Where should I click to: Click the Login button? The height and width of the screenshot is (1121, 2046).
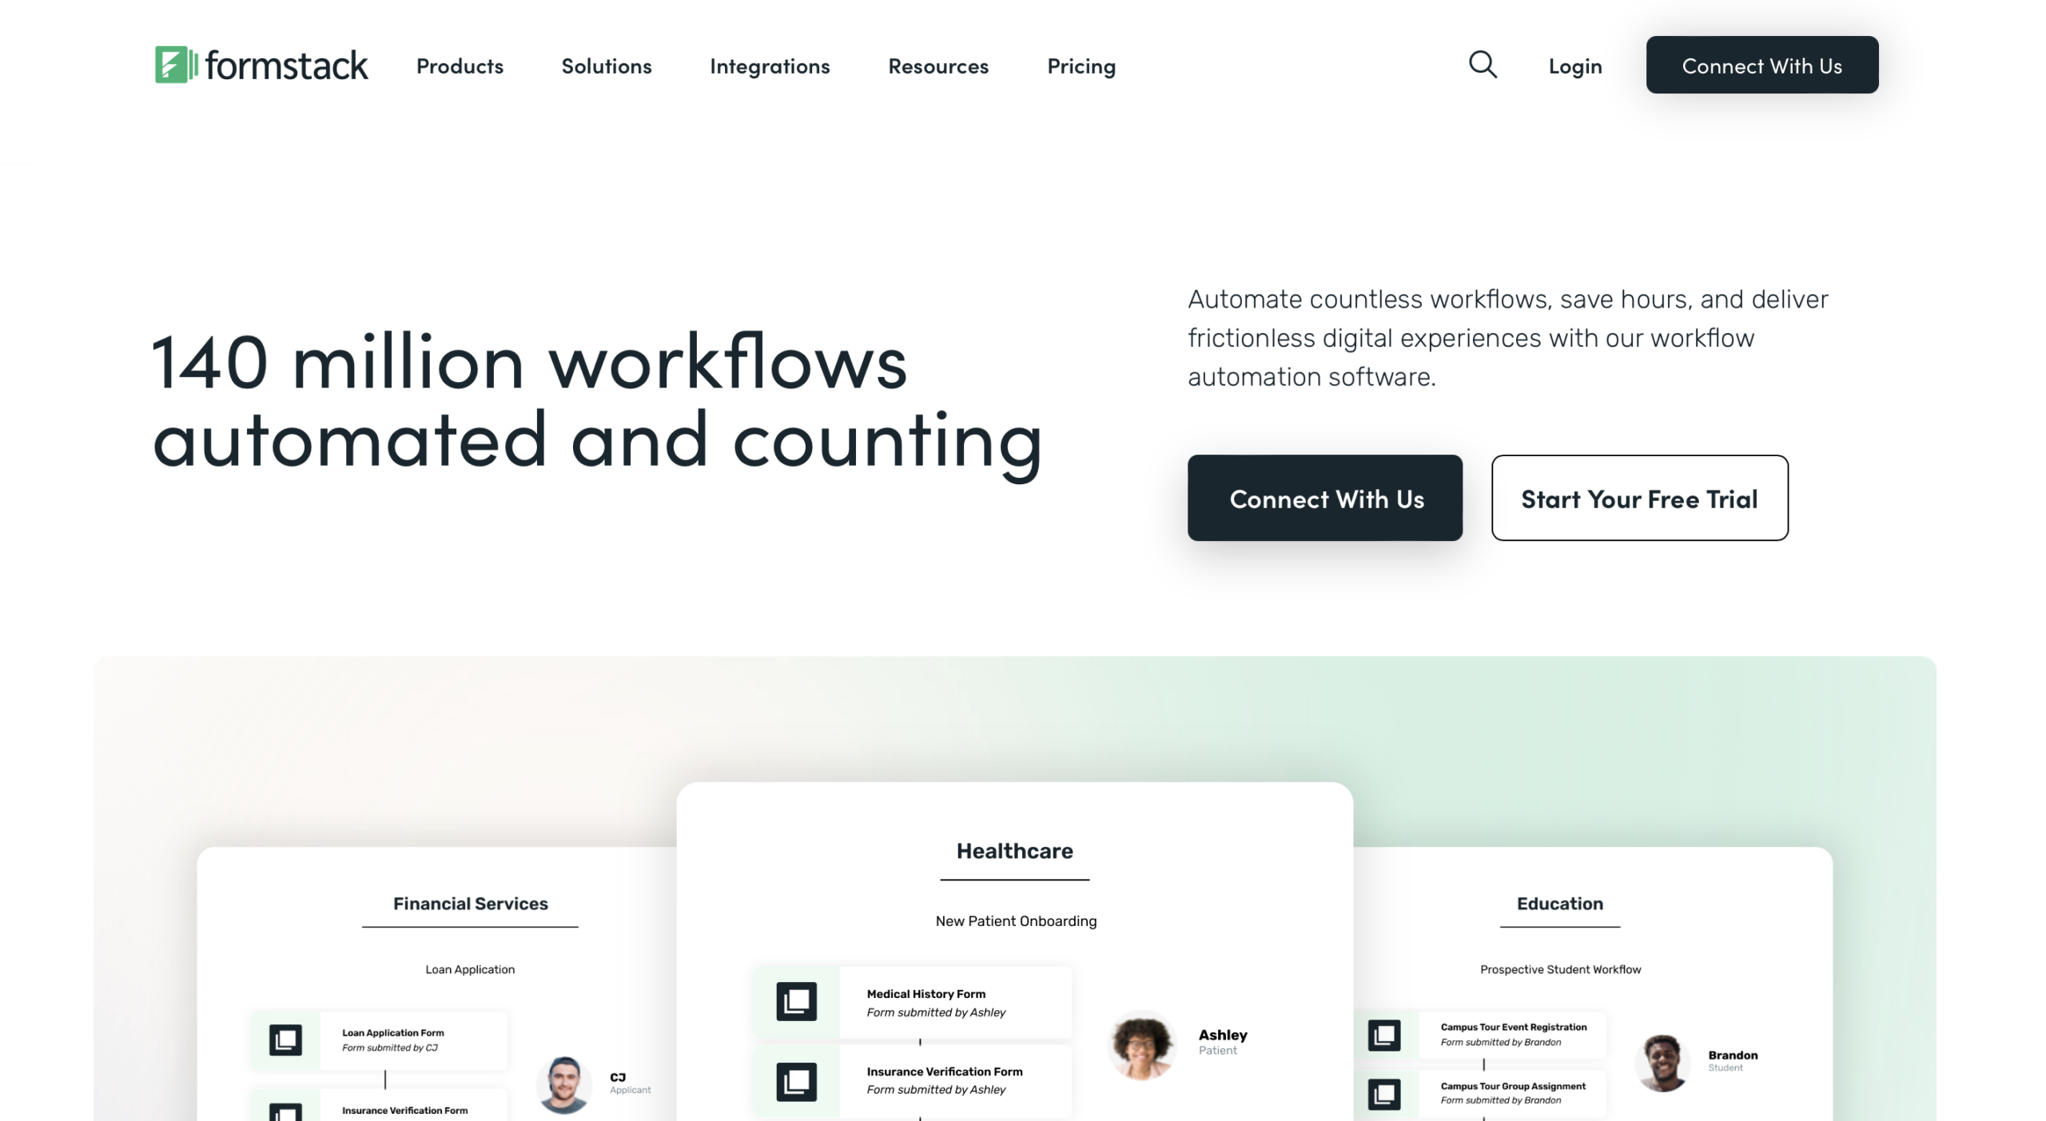tap(1575, 65)
